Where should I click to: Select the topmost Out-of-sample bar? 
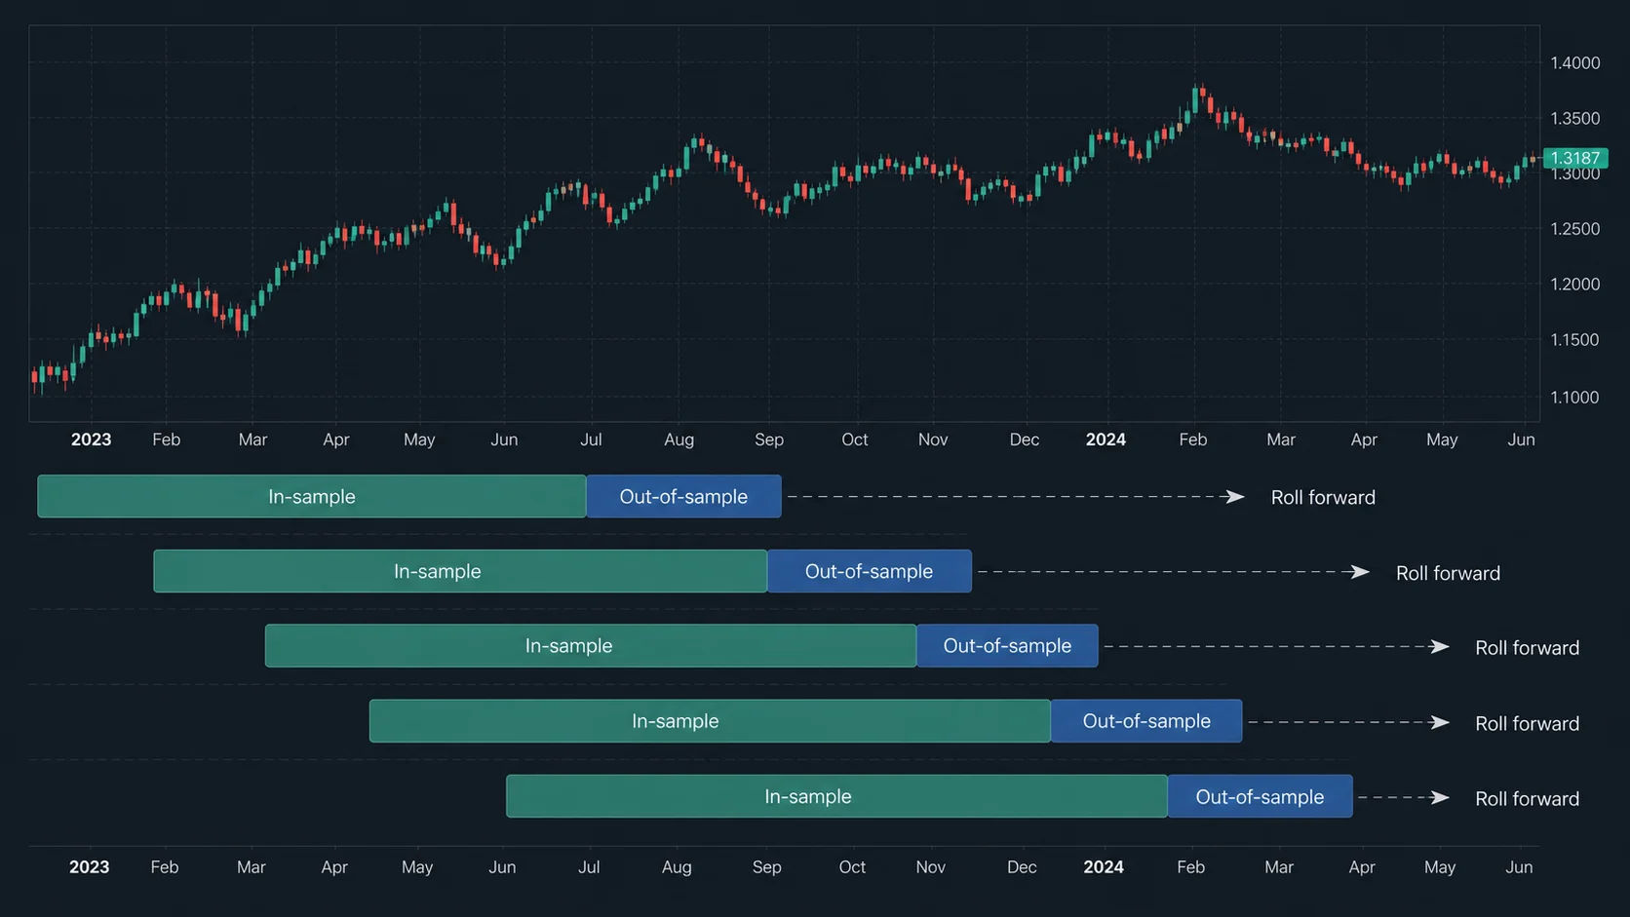tap(683, 497)
